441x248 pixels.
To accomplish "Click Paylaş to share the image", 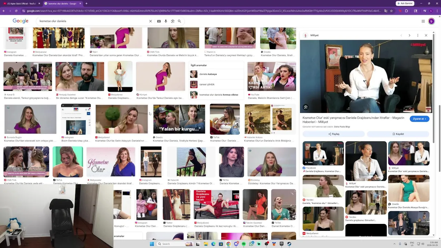I will point(334,134).
